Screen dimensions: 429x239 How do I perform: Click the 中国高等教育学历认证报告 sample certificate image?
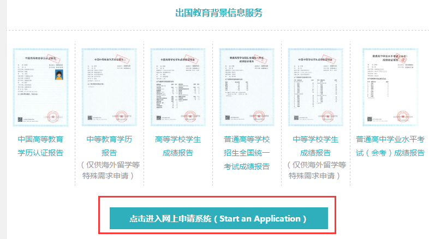click(37, 86)
